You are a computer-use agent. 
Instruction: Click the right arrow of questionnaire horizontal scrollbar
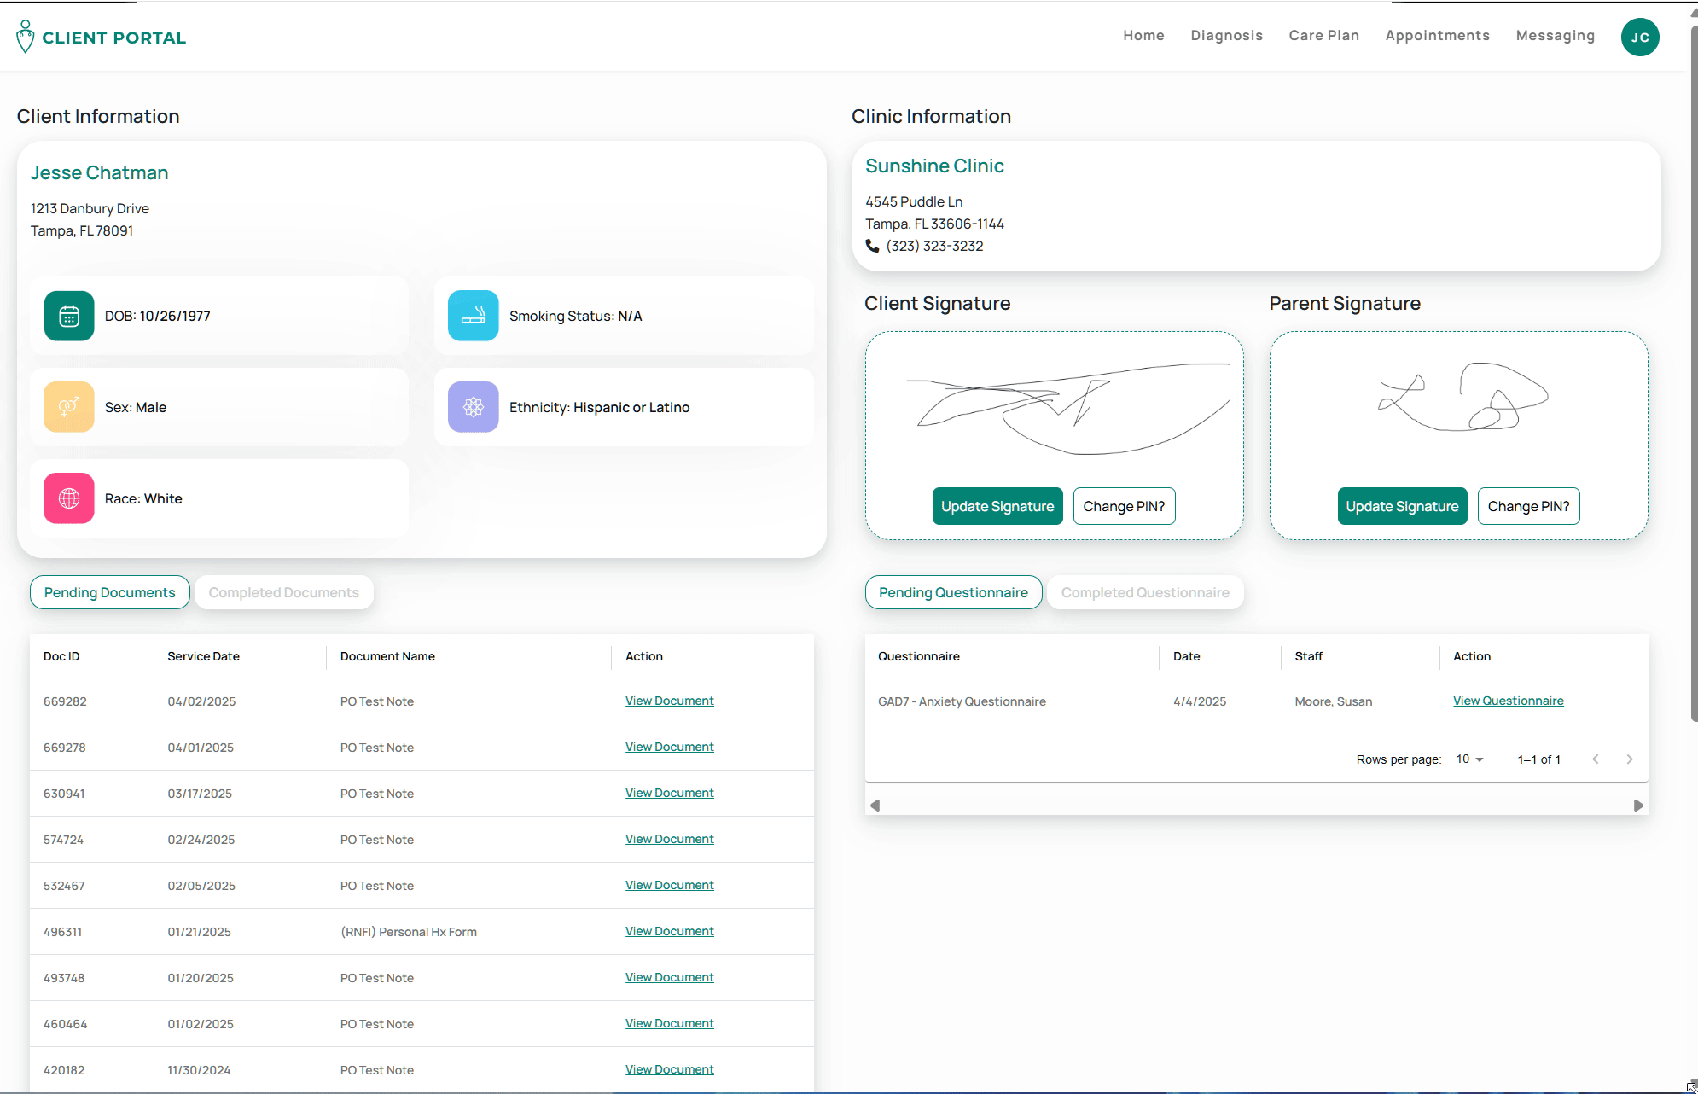pyautogui.click(x=1637, y=806)
